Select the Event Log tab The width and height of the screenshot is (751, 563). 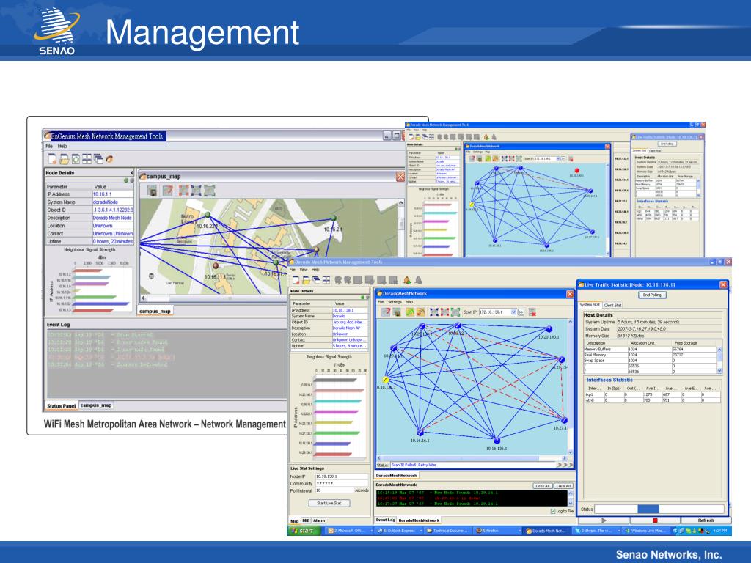(x=385, y=520)
